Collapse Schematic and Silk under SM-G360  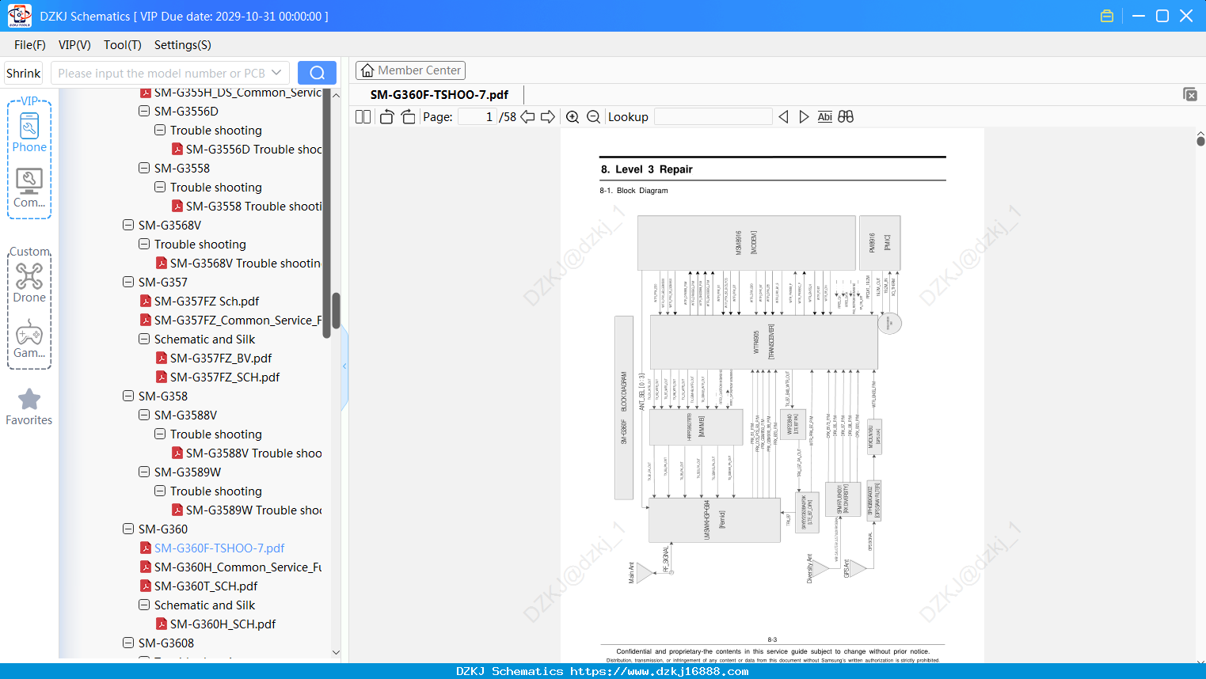tap(144, 605)
